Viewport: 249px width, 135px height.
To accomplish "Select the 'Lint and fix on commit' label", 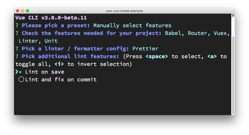I will [x=61, y=80].
